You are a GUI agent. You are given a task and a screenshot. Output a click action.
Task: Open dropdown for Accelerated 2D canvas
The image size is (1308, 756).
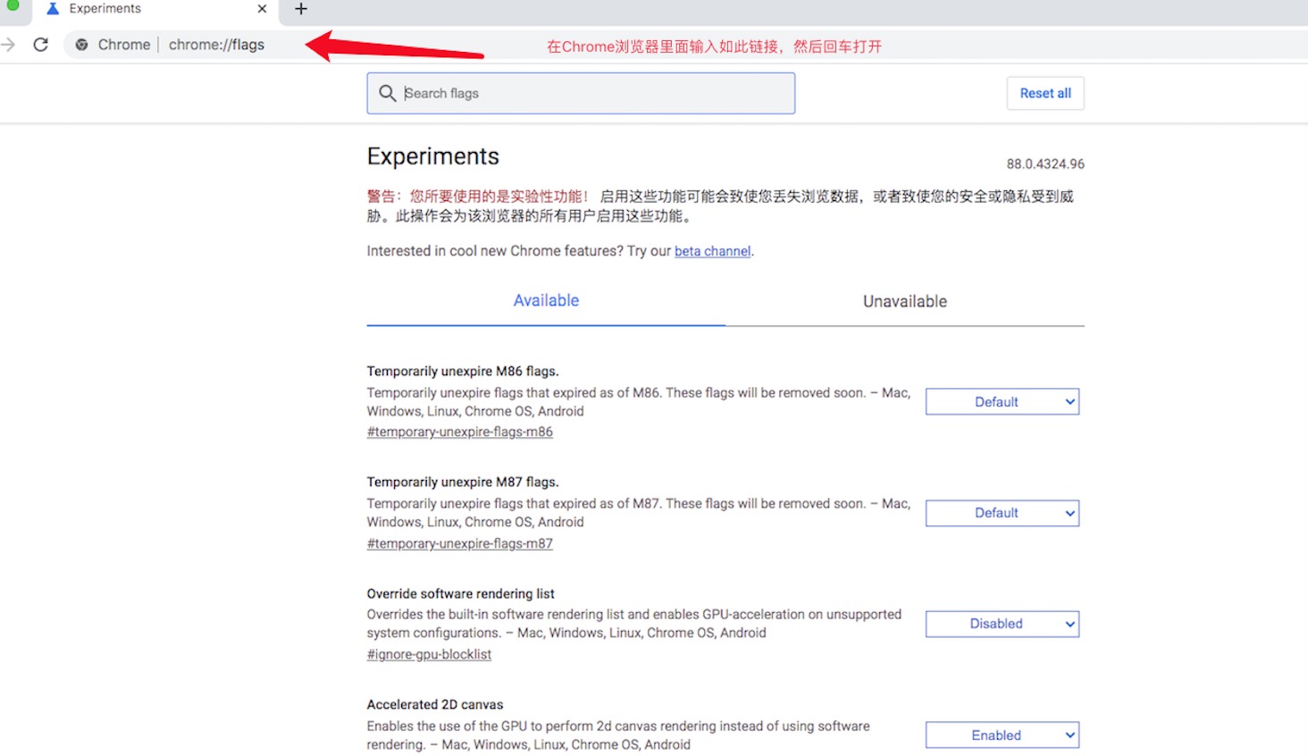click(1002, 735)
